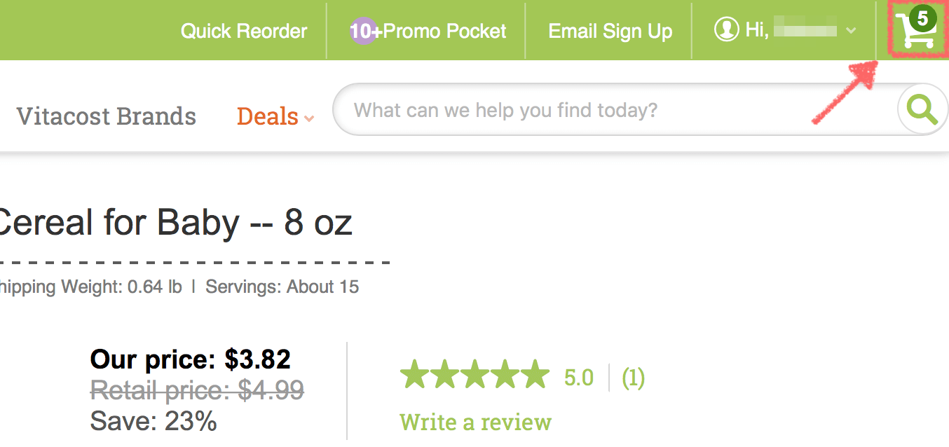This screenshot has width=949, height=447.
Task: Expand the Deals menu arrow
Action: 309,119
